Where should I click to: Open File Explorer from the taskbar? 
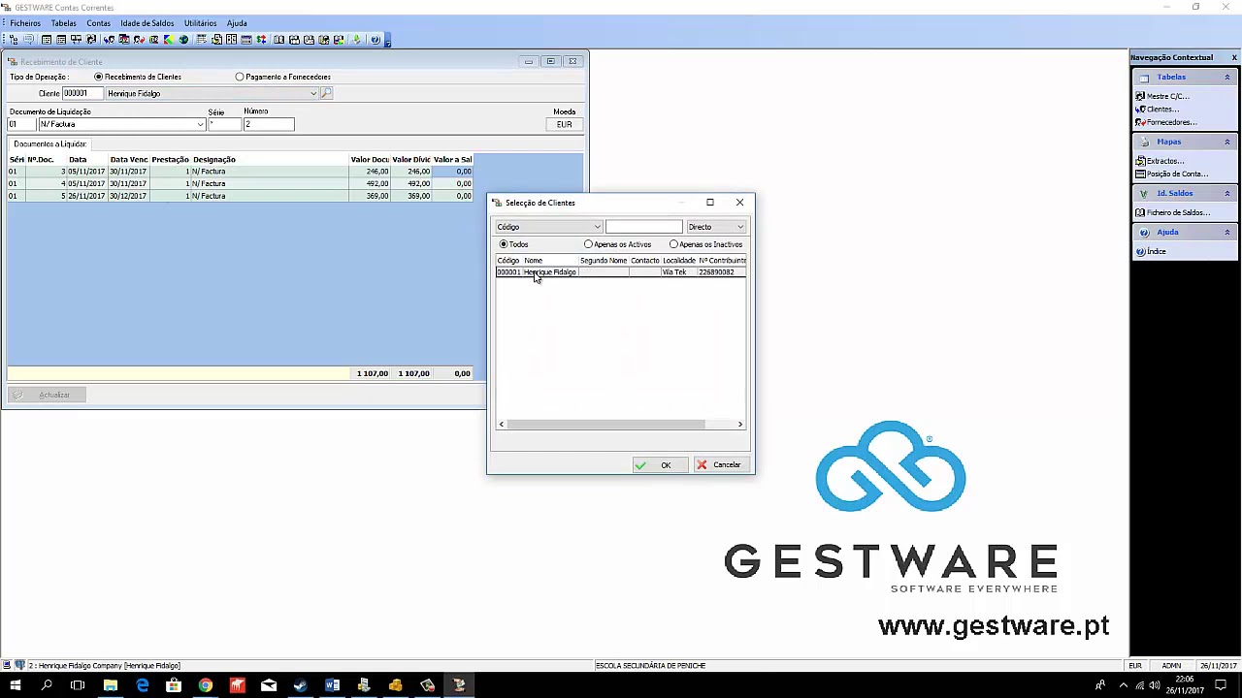(x=111, y=686)
